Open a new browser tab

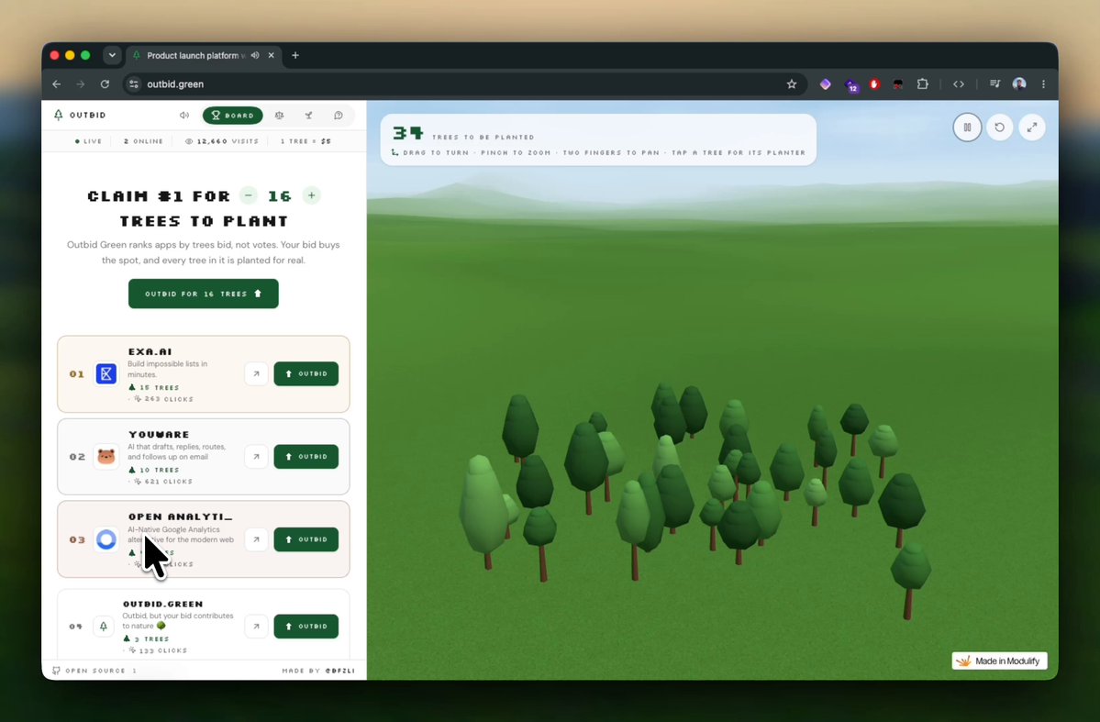[x=295, y=55]
